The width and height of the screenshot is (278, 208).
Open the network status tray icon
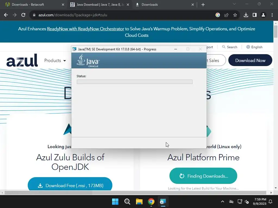(x=240, y=201)
